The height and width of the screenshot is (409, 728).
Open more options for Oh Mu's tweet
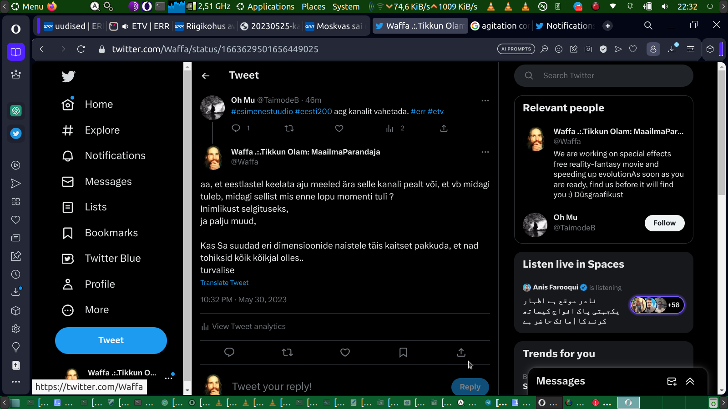tap(485, 100)
